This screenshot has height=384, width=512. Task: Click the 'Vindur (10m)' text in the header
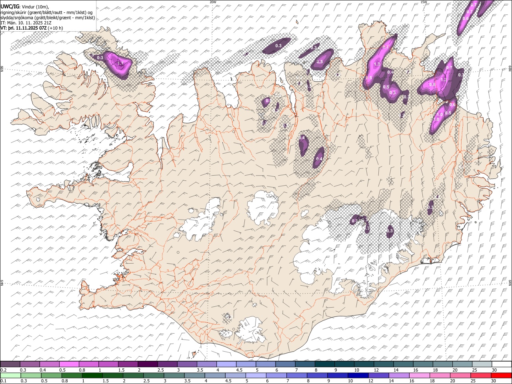[36, 7]
